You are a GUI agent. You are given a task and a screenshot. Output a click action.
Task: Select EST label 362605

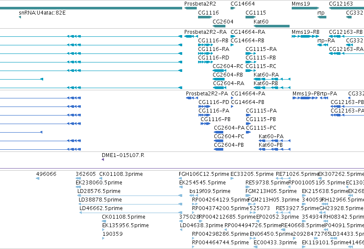pyautogui.click(x=86, y=174)
